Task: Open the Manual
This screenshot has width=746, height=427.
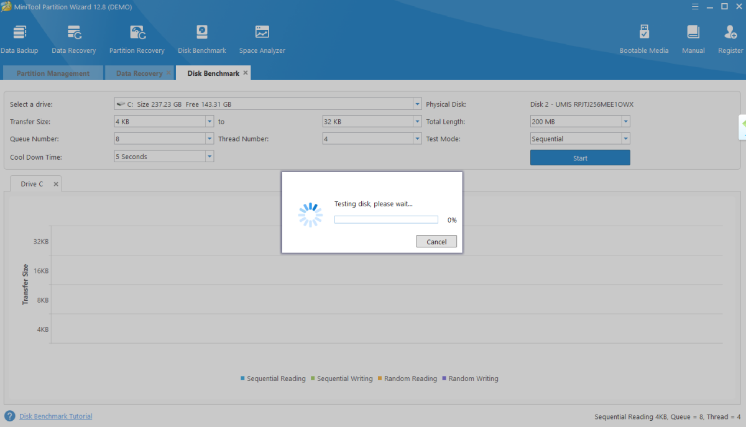Action: 693,39
